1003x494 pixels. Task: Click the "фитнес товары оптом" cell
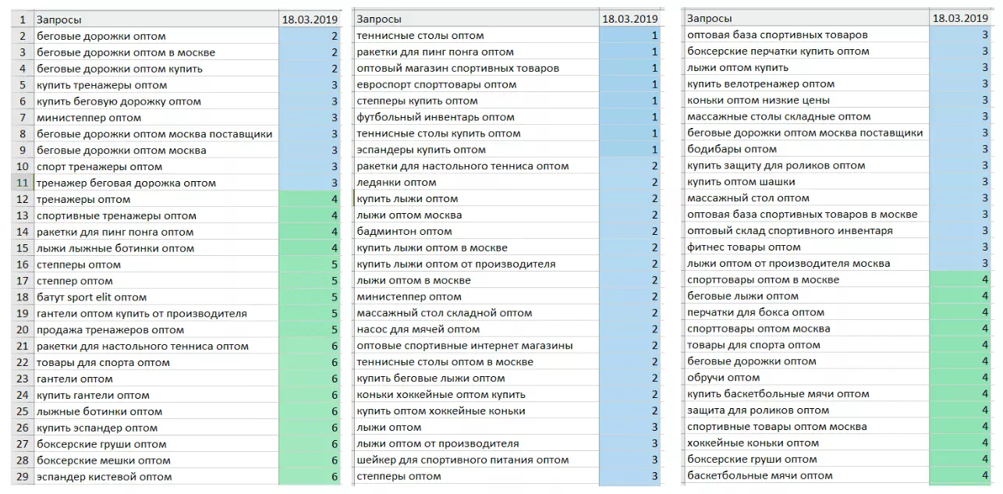pyautogui.click(x=806, y=247)
